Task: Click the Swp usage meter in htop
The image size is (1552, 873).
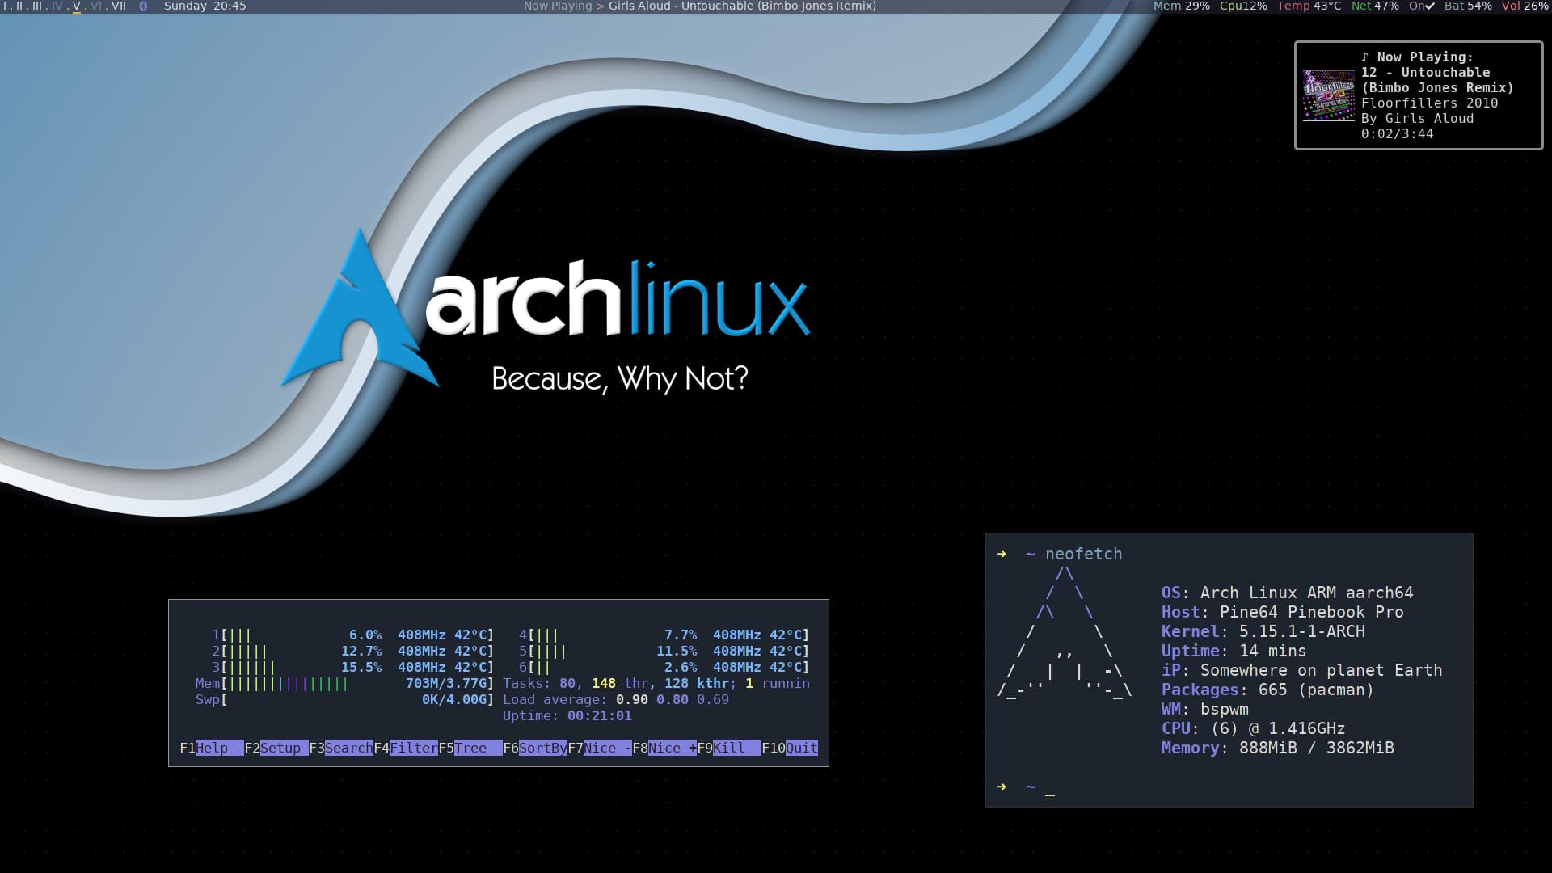Action: click(344, 699)
